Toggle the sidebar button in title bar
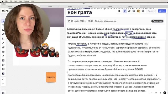 point(3,4)
